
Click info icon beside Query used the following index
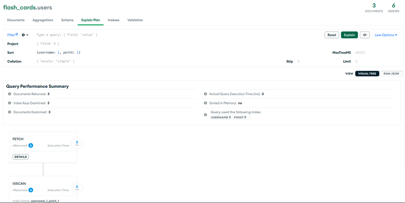tap(205, 115)
